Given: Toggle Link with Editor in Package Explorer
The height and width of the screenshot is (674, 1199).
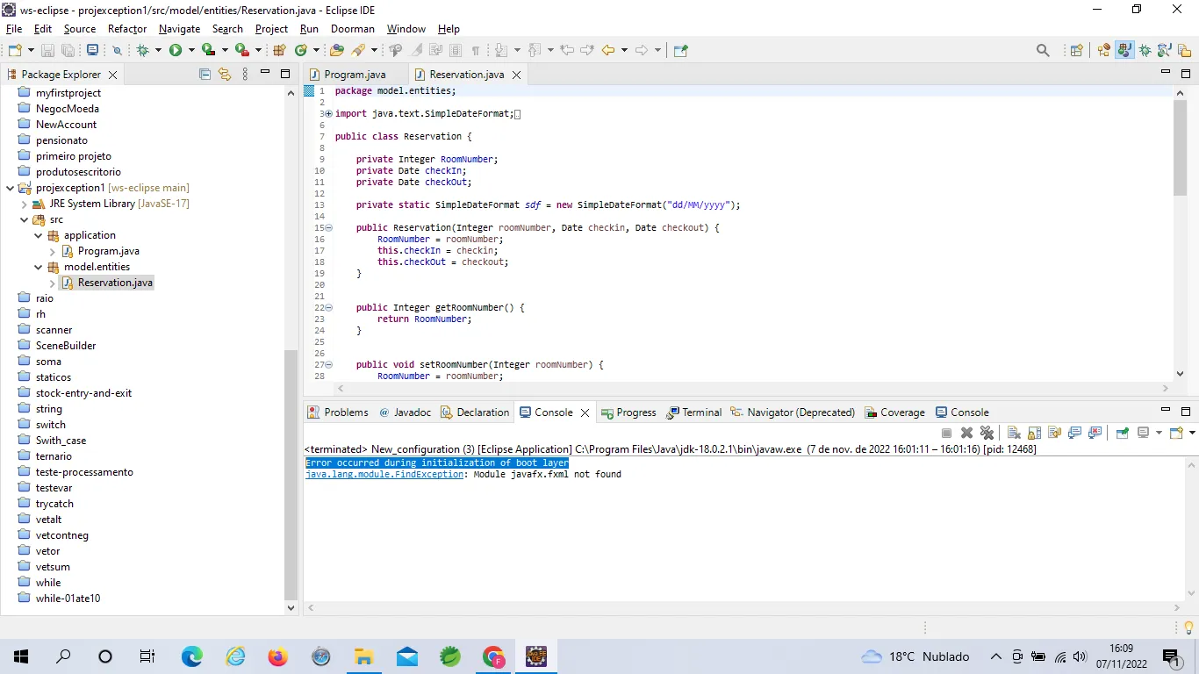Looking at the screenshot, I should tap(225, 75).
